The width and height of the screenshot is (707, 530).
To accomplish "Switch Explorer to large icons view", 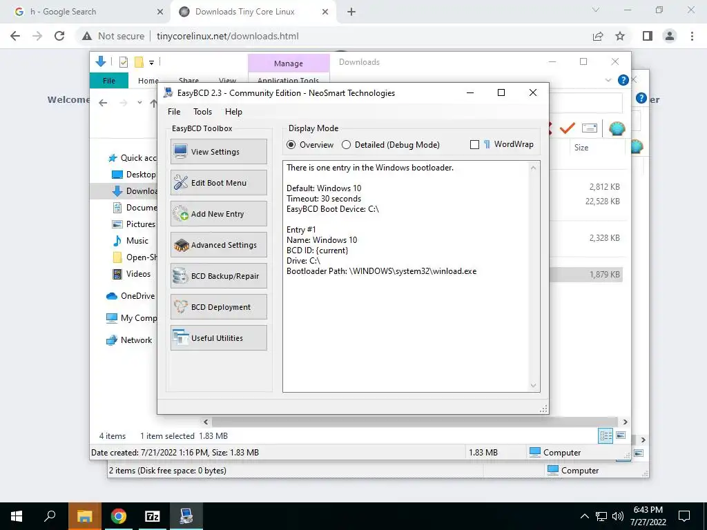I will (x=621, y=435).
